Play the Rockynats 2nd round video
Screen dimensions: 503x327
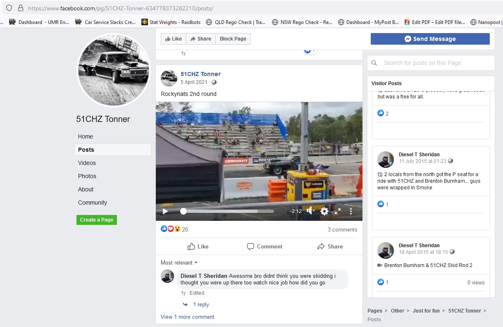pos(165,211)
